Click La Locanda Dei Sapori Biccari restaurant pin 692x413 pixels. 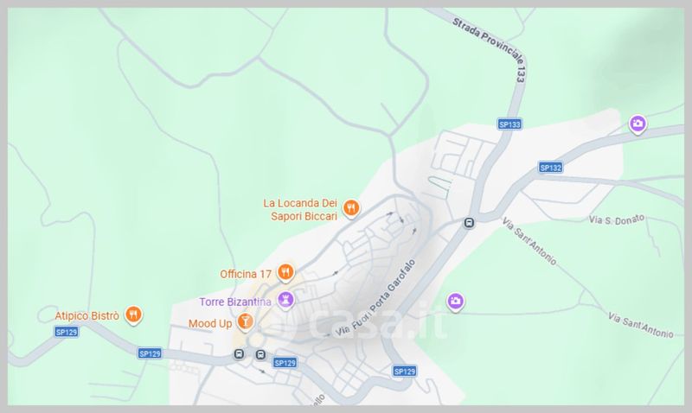click(351, 208)
